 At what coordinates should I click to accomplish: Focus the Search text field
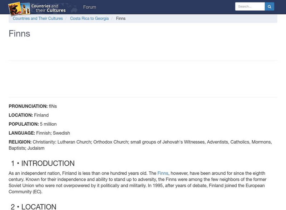[x=250, y=6]
